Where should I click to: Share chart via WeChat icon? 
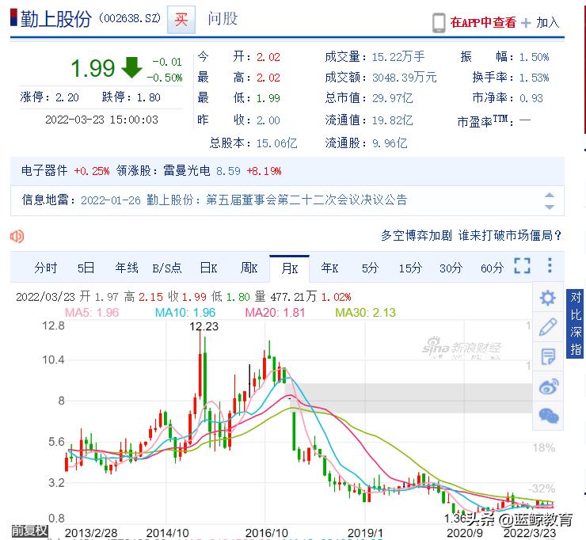coord(549,416)
